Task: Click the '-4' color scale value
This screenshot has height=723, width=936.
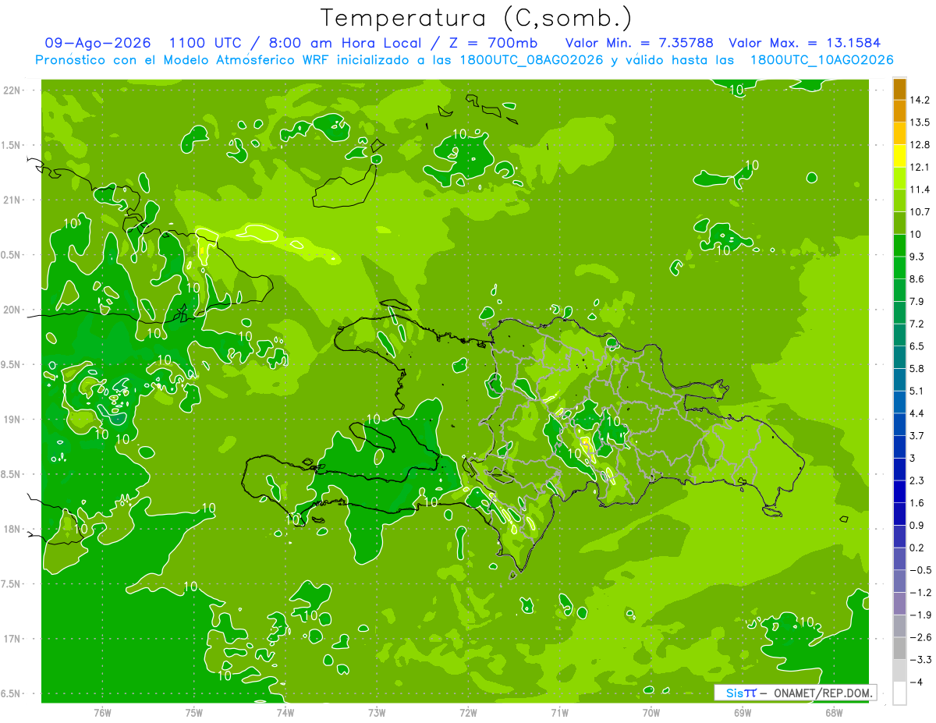Action: coord(917,682)
